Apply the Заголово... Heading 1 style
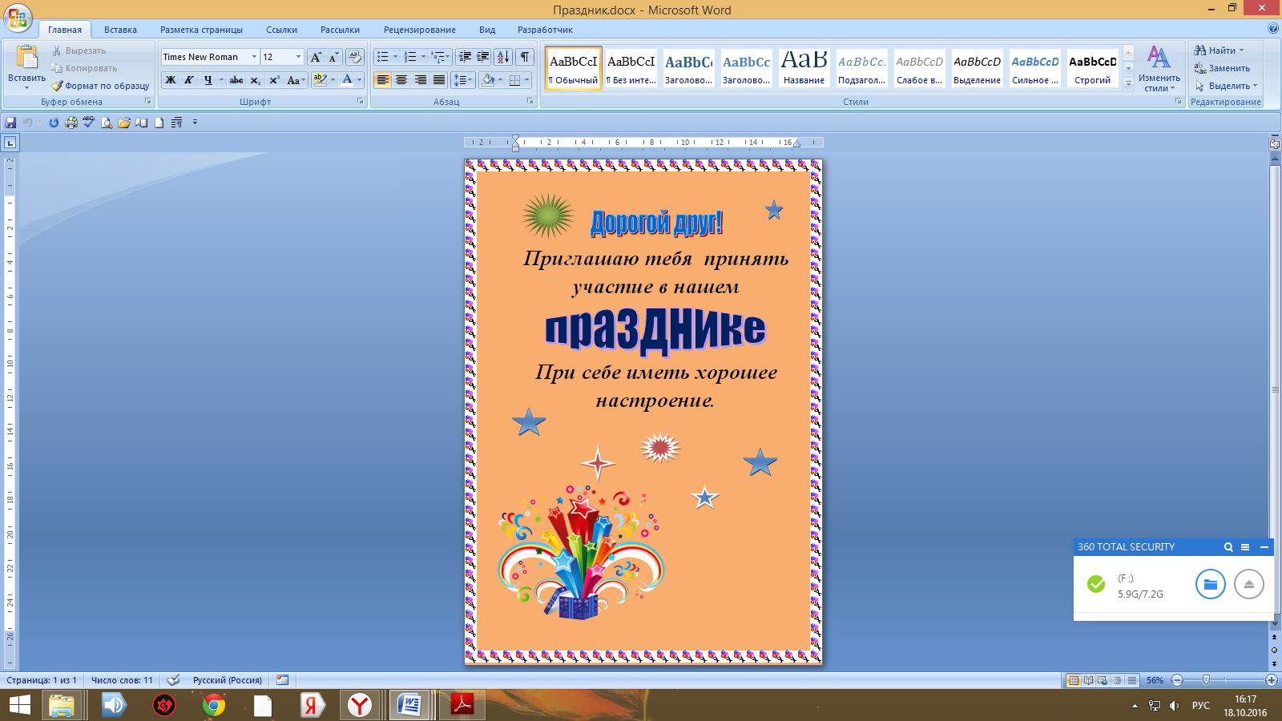This screenshot has height=721, width=1282. pyautogui.click(x=688, y=68)
